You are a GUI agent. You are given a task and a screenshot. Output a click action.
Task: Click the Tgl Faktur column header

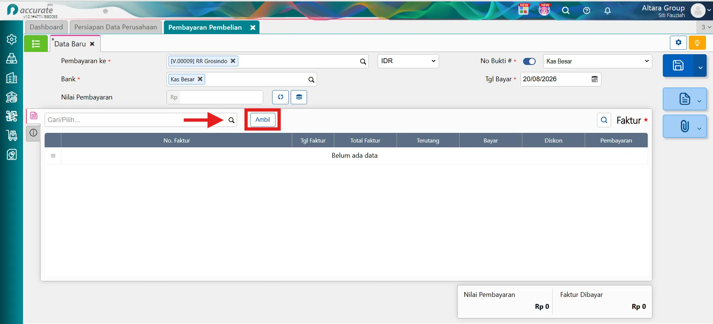coord(313,141)
